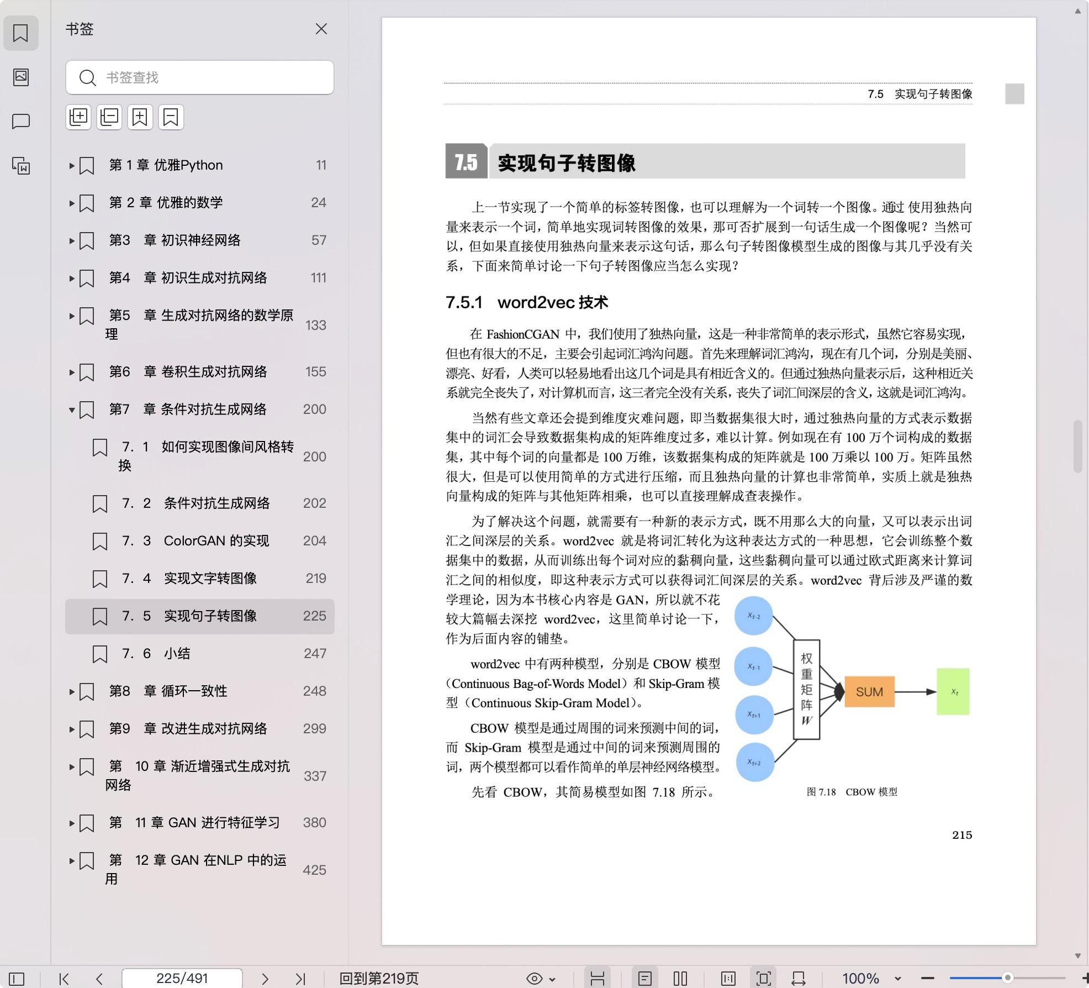This screenshot has height=988, width=1089.
Task: Close the bookmarks panel
Action: [x=321, y=29]
